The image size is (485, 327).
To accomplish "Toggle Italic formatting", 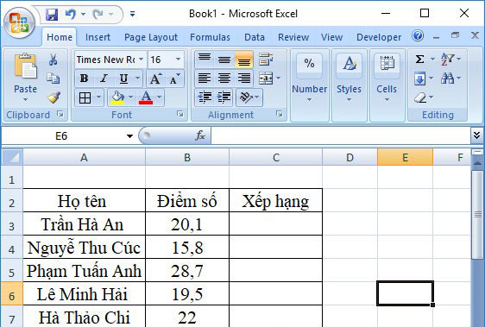I will click(104, 79).
